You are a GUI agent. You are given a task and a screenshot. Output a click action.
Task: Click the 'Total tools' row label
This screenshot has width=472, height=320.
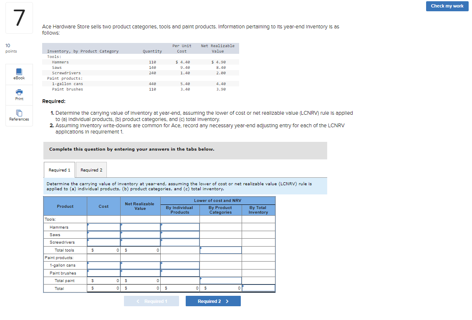[x=64, y=250]
